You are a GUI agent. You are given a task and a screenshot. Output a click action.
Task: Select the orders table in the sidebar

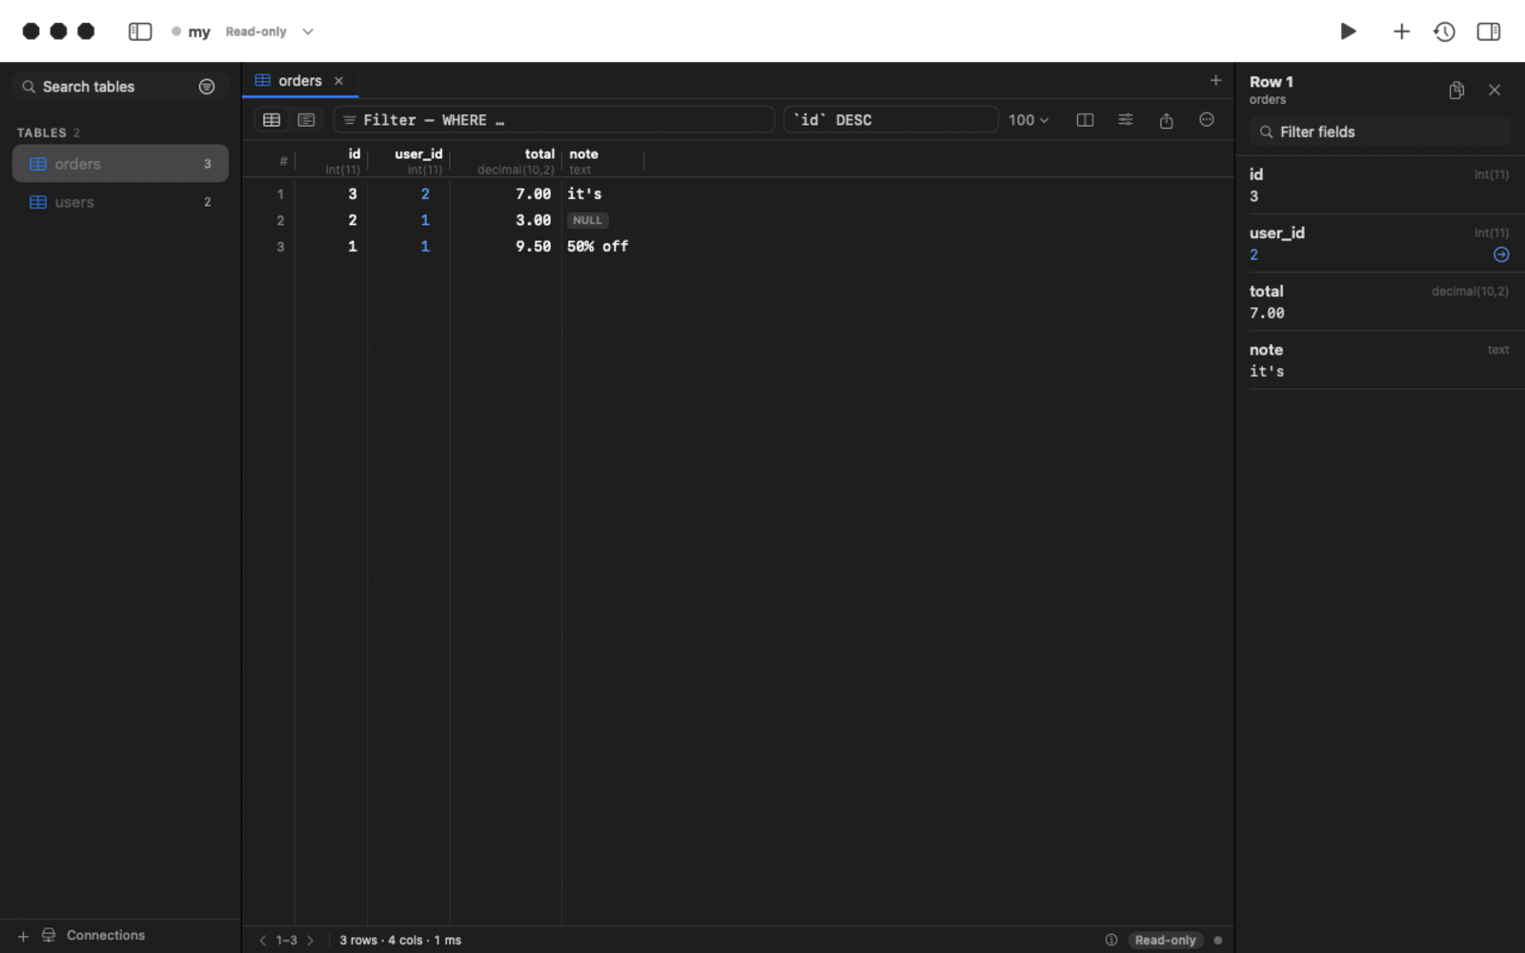(120, 164)
